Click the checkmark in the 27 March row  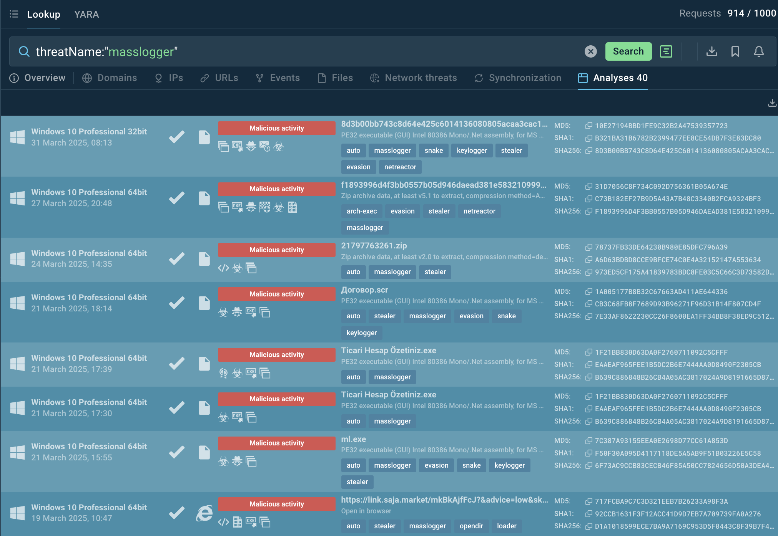[177, 198]
